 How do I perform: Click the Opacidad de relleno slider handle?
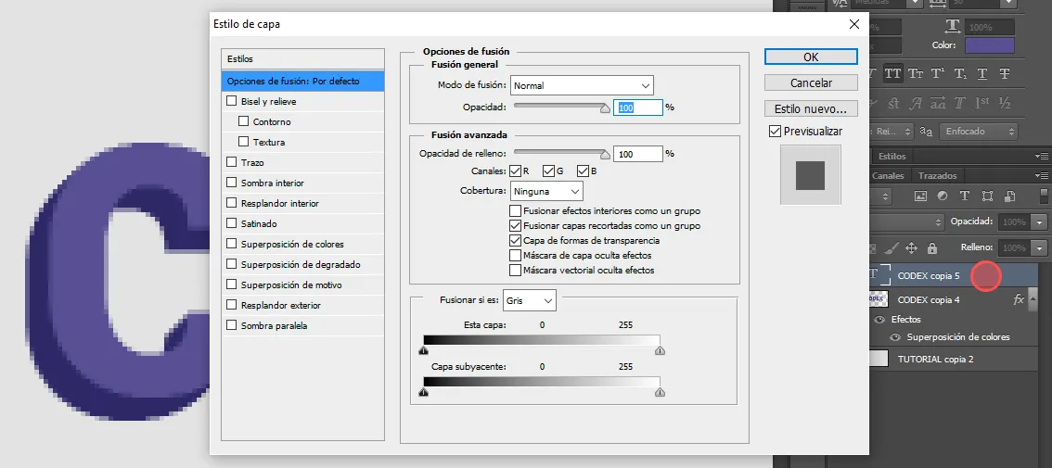(605, 155)
